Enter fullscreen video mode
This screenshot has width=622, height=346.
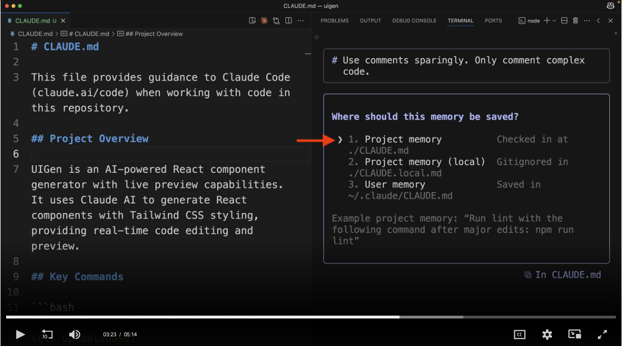pyautogui.click(x=602, y=335)
